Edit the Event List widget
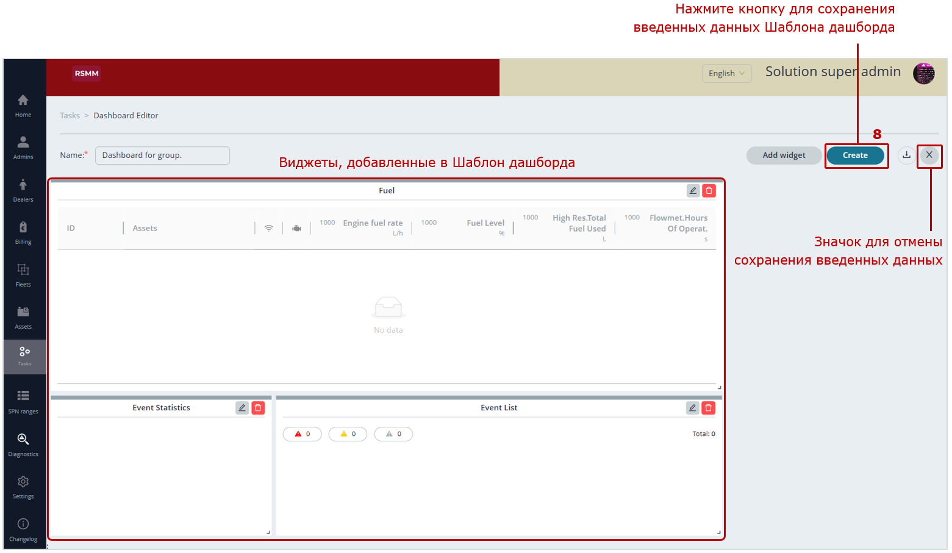This screenshot has width=952, height=553. coord(692,408)
